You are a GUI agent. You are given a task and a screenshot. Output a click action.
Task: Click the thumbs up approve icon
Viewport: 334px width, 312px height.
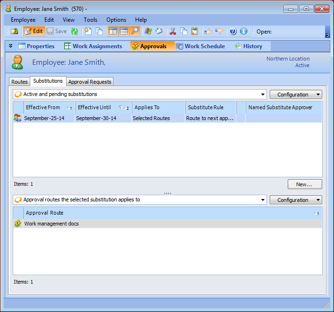[208, 31]
